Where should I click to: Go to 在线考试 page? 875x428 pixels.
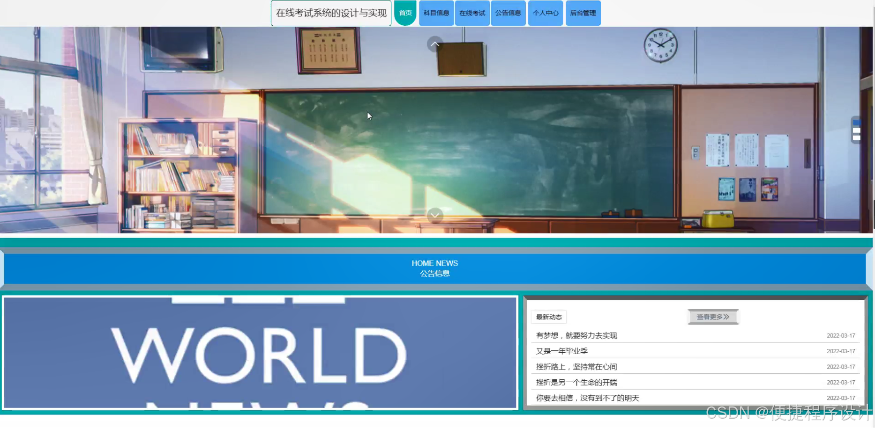[x=472, y=13]
